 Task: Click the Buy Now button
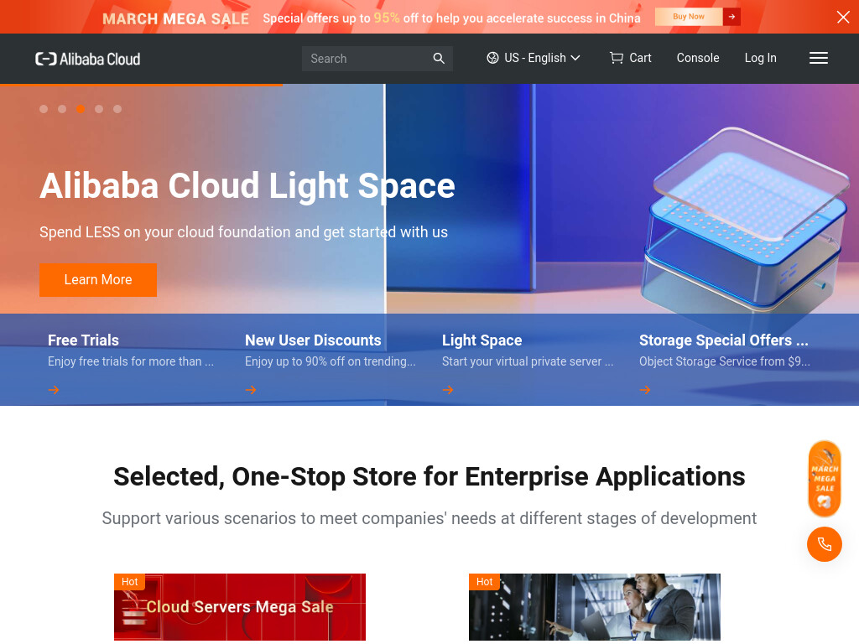pyautogui.click(x=689, y=17)
